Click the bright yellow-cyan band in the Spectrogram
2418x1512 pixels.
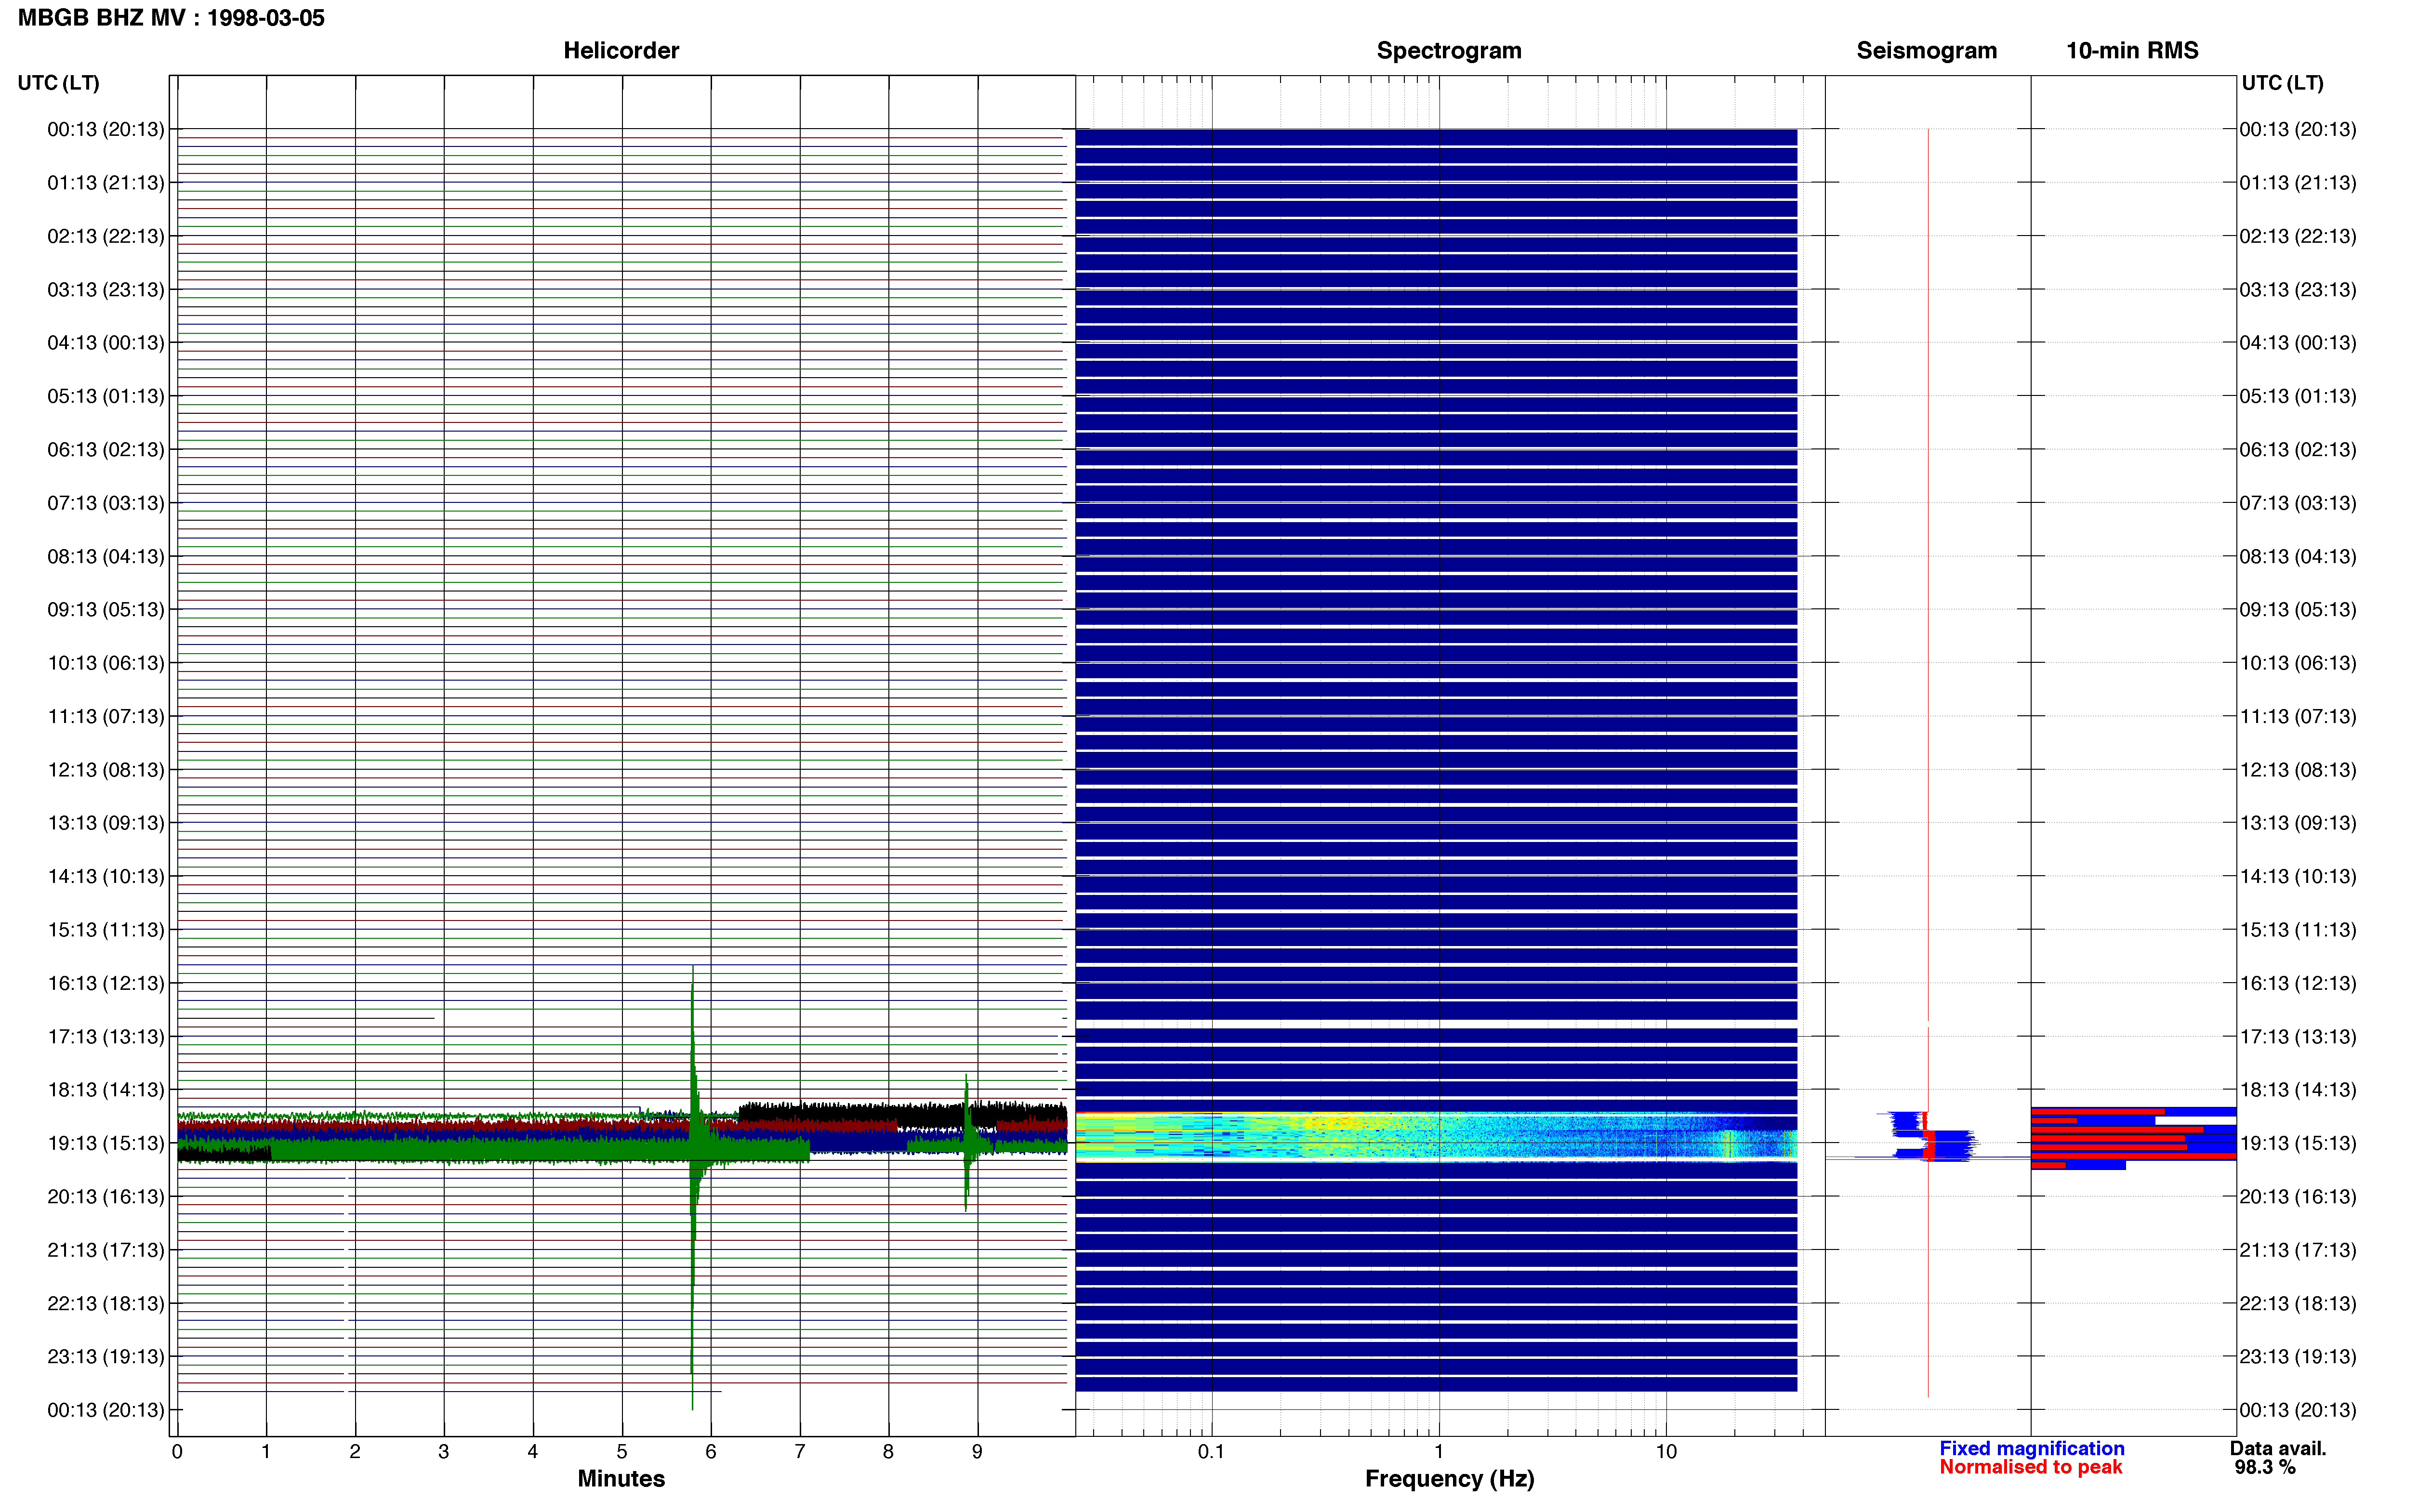tap(1436, 1137)
